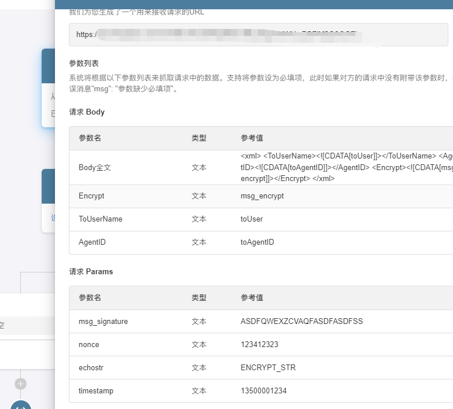Screen dimensions: 453x409
Task: Click the ASDFQWEXZCVAQFASDFASDFSS signature value
Action: pyautogui.click(x=301, y=321)
